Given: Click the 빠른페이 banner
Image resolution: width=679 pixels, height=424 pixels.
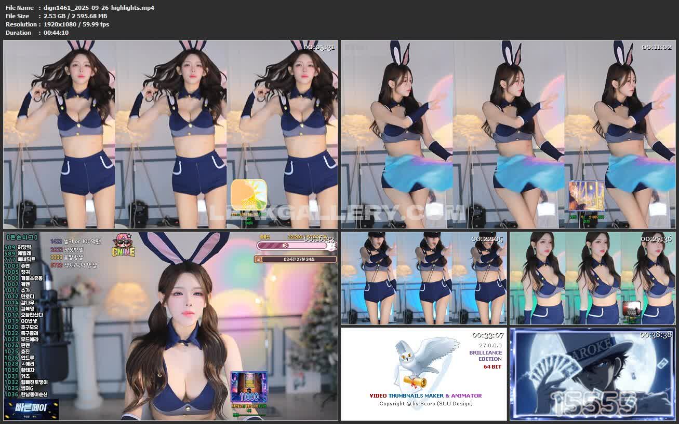Looking at the screenshot, I should coord(31,408).
